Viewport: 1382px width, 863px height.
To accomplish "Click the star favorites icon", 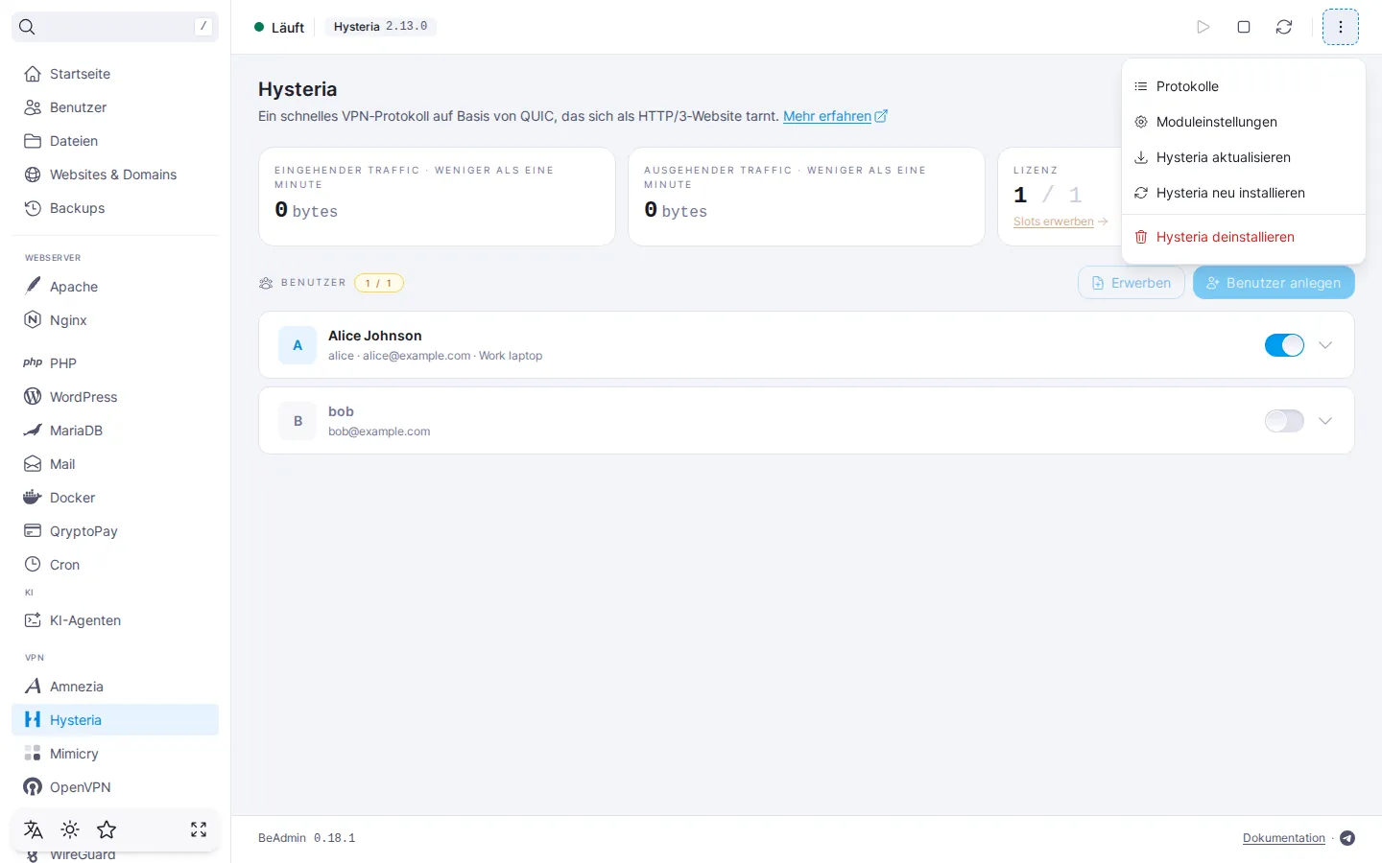I will (107, 829).
